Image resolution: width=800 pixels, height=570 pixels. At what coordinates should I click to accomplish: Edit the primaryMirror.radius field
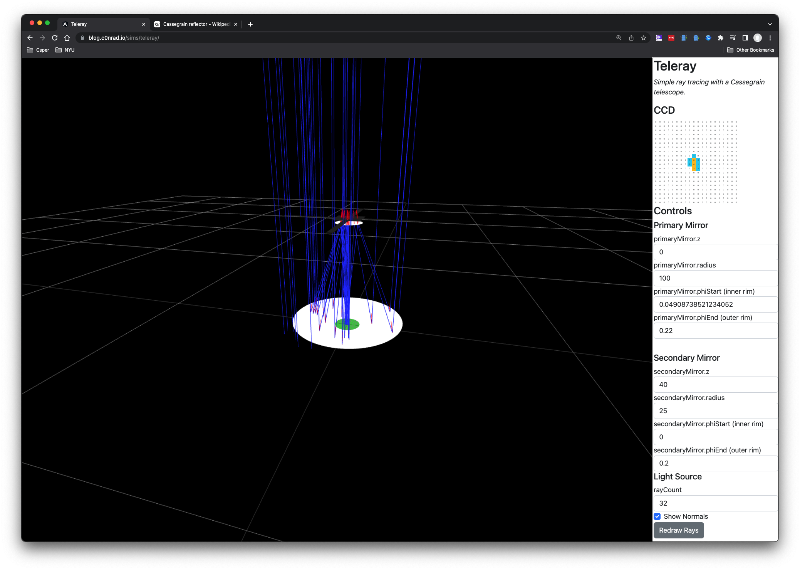pyautogui.click(x=715, y=278)
